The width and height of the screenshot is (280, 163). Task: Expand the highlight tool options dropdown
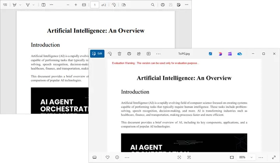pyautogui.click(x=20, y=5)
